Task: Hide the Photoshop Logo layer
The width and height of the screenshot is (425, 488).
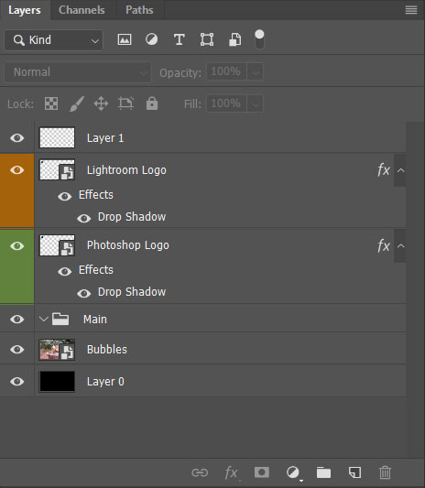Action: 17,246
